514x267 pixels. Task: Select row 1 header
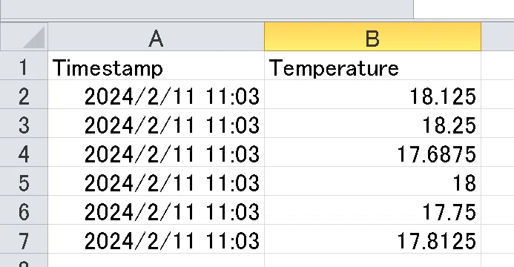(24, 65)
